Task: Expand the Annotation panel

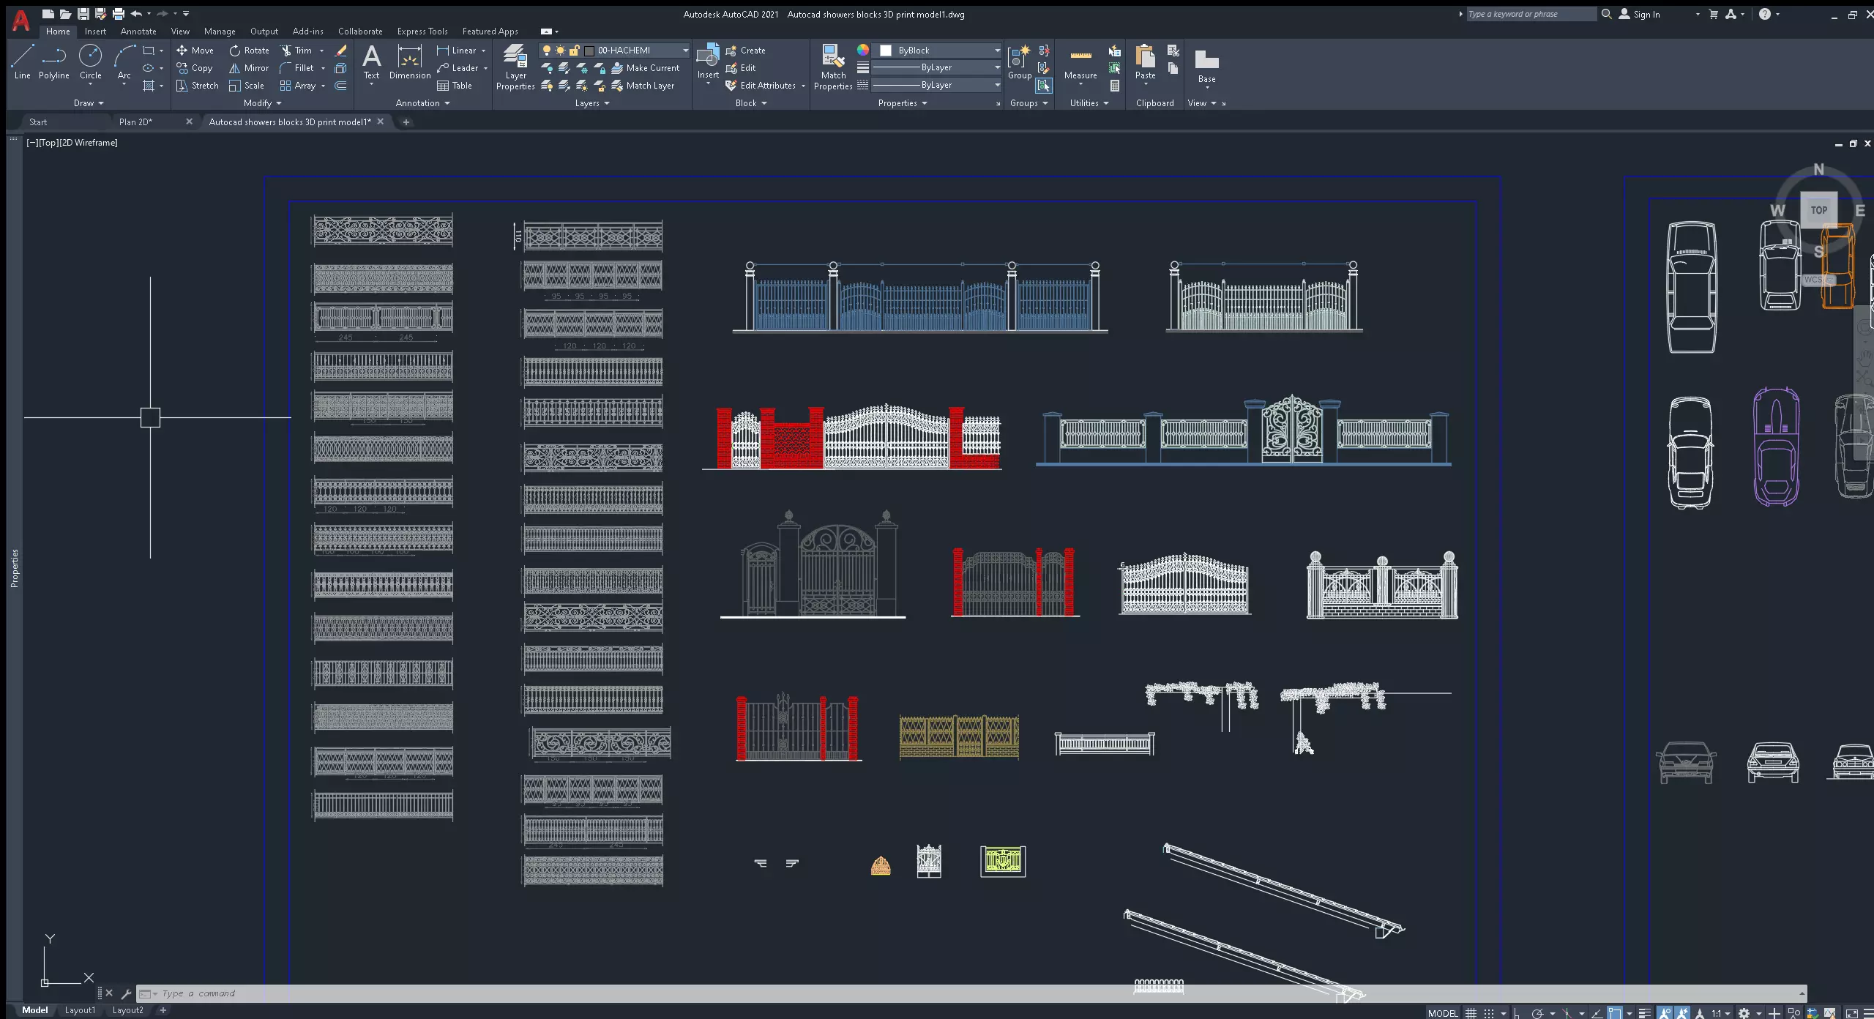Action: click(x=422, y=103)
